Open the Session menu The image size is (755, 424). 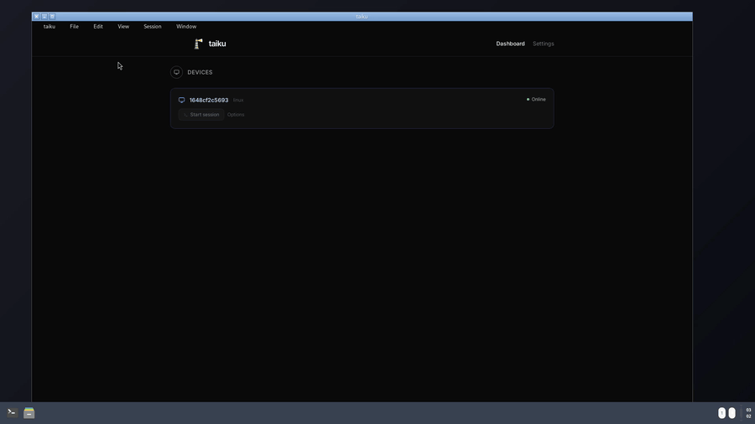pos(152,27)
